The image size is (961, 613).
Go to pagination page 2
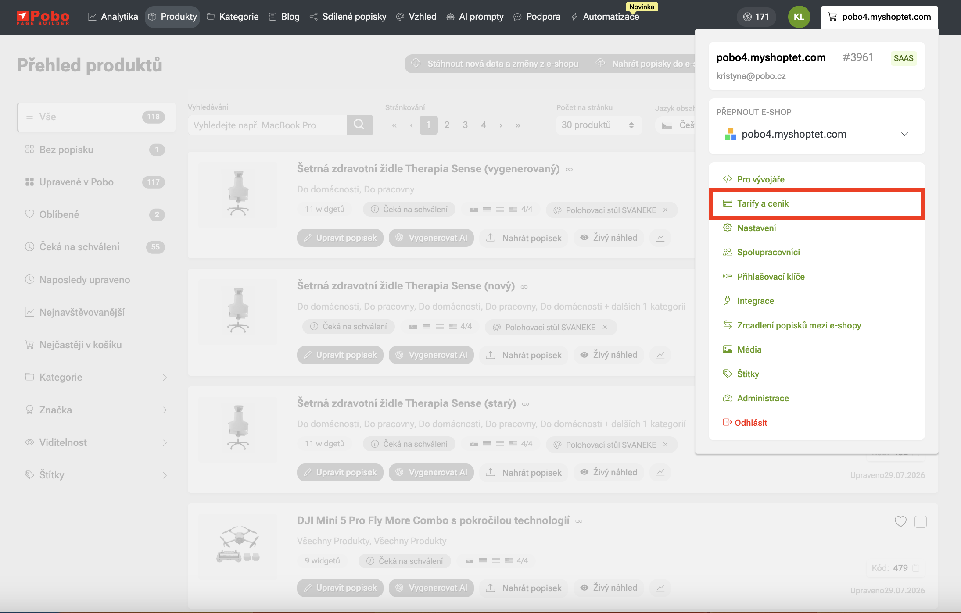click(x=447, y=125)
